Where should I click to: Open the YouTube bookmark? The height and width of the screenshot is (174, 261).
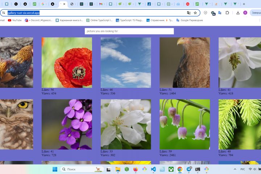coord(15,20)
